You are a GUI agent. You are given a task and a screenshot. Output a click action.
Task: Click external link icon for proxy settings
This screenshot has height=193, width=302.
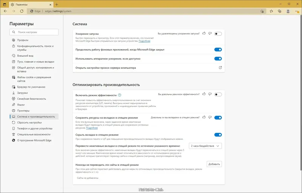coord(220,68)
